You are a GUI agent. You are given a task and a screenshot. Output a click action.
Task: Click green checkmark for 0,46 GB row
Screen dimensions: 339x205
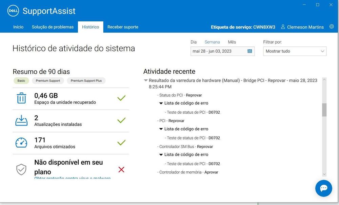point(121,98)
